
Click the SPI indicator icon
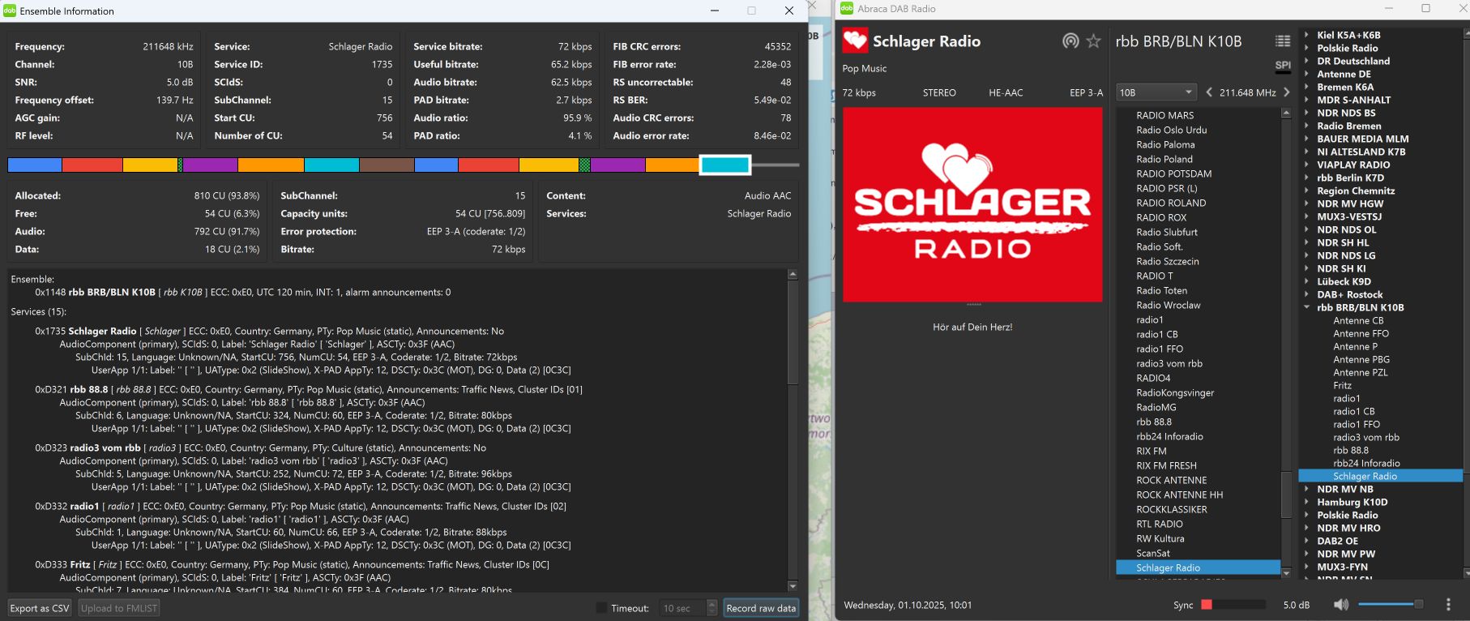point(1282,66)
